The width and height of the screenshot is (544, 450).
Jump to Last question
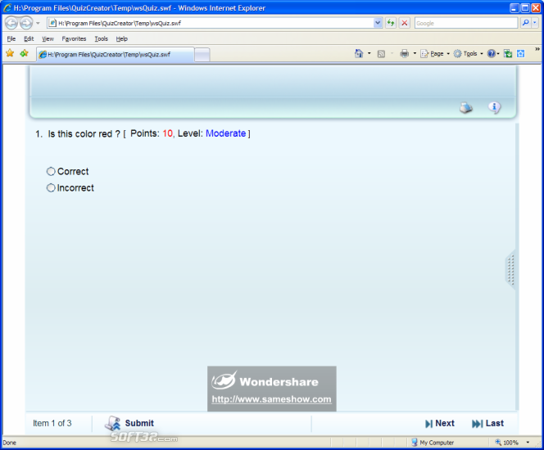[x=487, y=423]
